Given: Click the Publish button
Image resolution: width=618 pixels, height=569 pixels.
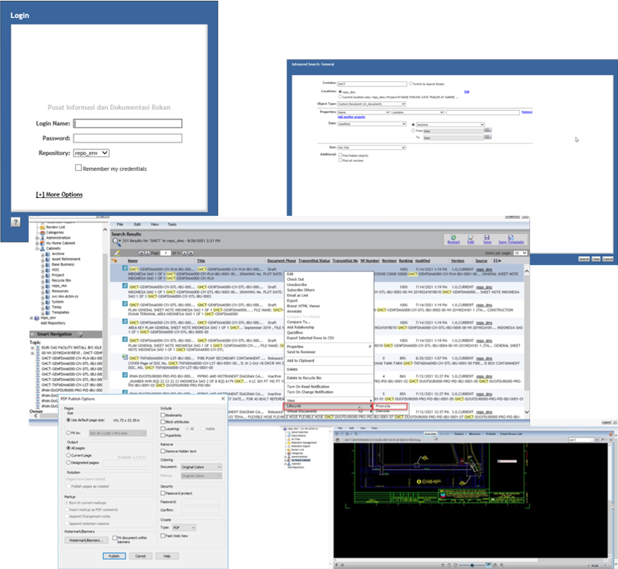Looking at the screenshot, I should point(112,556).
